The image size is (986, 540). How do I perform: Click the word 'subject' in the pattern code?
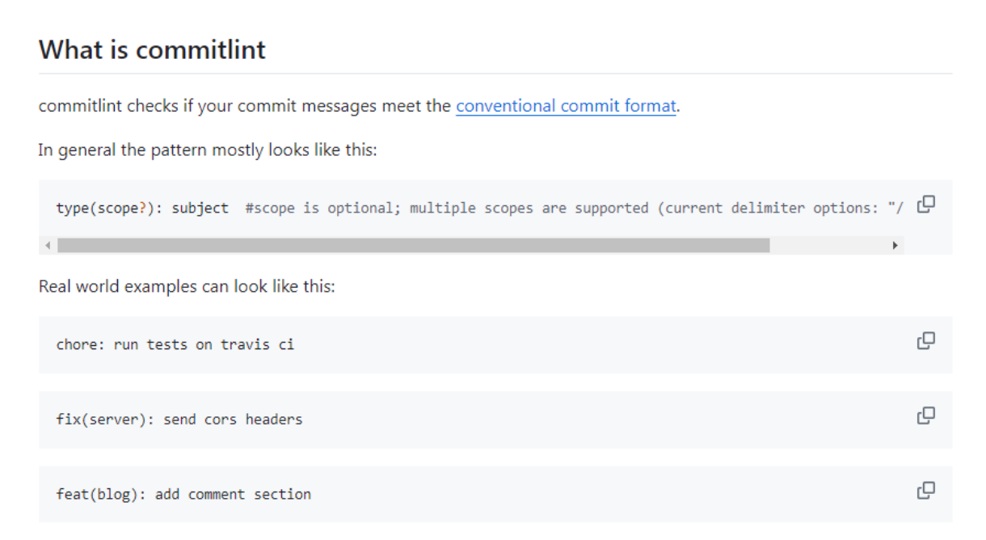click(x=200, y=209)
